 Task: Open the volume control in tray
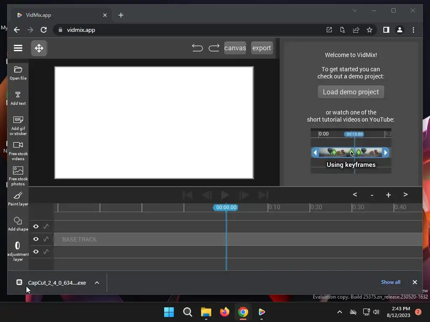[x=376, y=312]
